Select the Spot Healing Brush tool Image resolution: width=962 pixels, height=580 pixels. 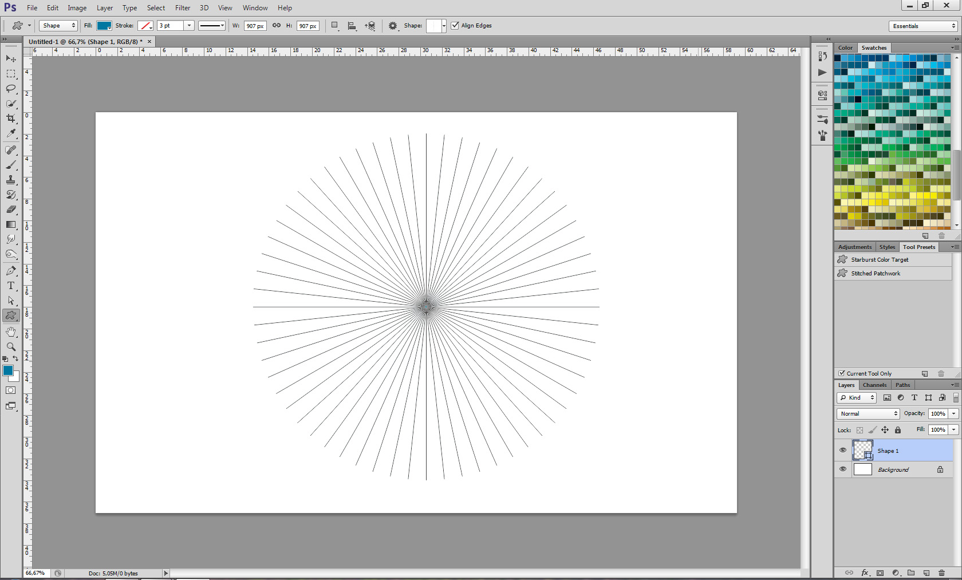coord(11,150)
